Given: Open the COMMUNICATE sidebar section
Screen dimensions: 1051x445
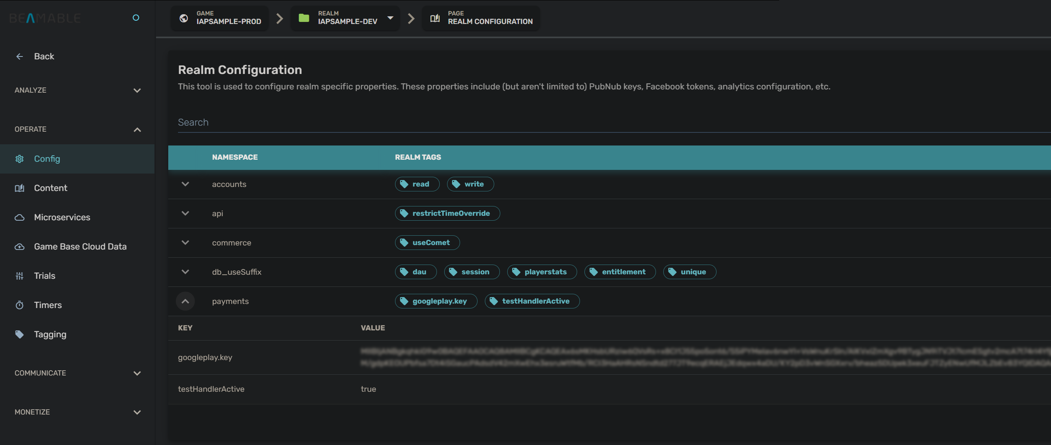Looking at the screenshot, I should point(137,373).
